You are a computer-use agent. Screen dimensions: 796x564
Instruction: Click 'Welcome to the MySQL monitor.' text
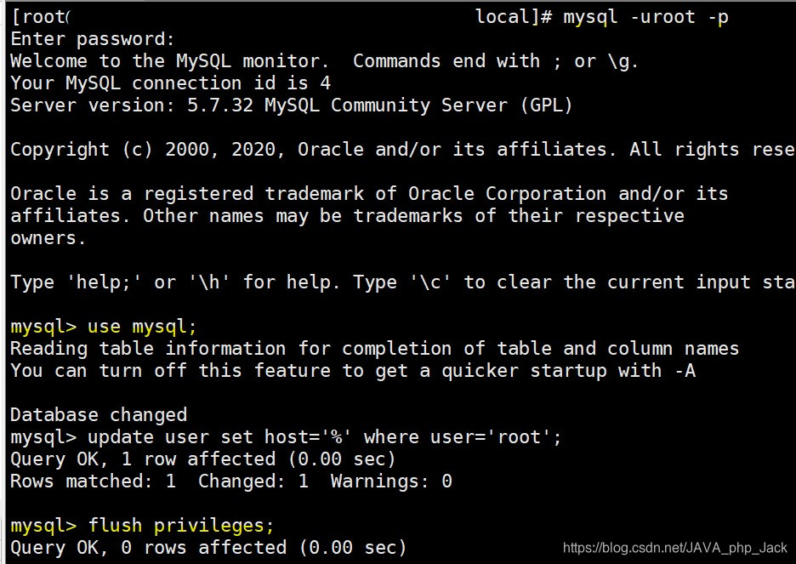tap(169, 61)
